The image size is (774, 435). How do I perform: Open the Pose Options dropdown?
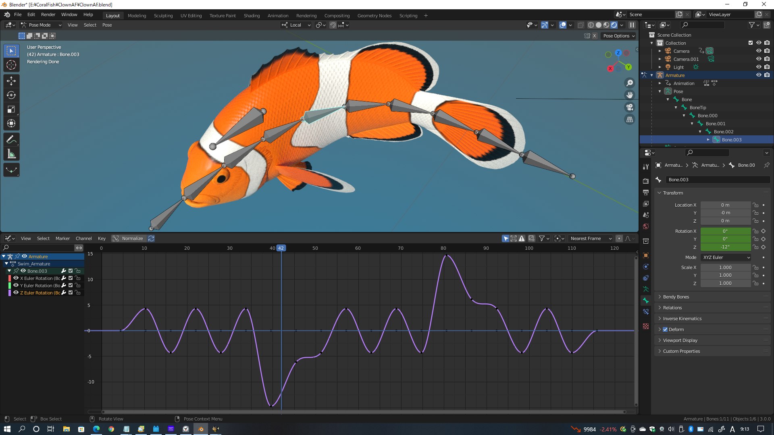click(x=619, y=36)
